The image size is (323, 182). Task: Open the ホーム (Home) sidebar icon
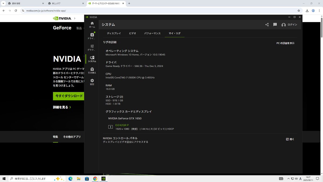tap(92, 25)
